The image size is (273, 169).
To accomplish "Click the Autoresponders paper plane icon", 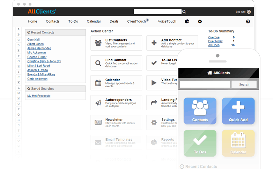I will 98,103.
